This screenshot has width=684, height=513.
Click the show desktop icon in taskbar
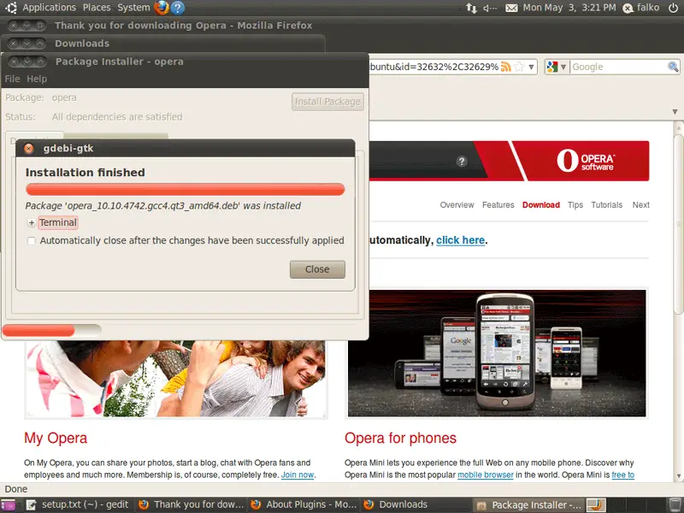pos(8,504)
